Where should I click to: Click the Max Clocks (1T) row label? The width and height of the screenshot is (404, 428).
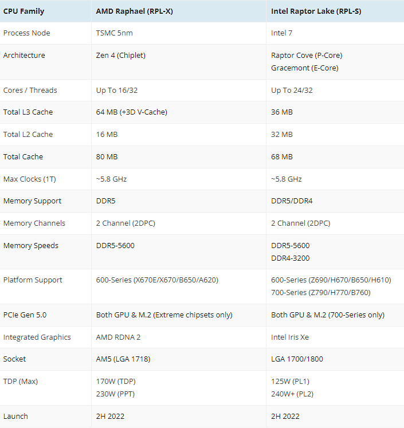[30, 179]
